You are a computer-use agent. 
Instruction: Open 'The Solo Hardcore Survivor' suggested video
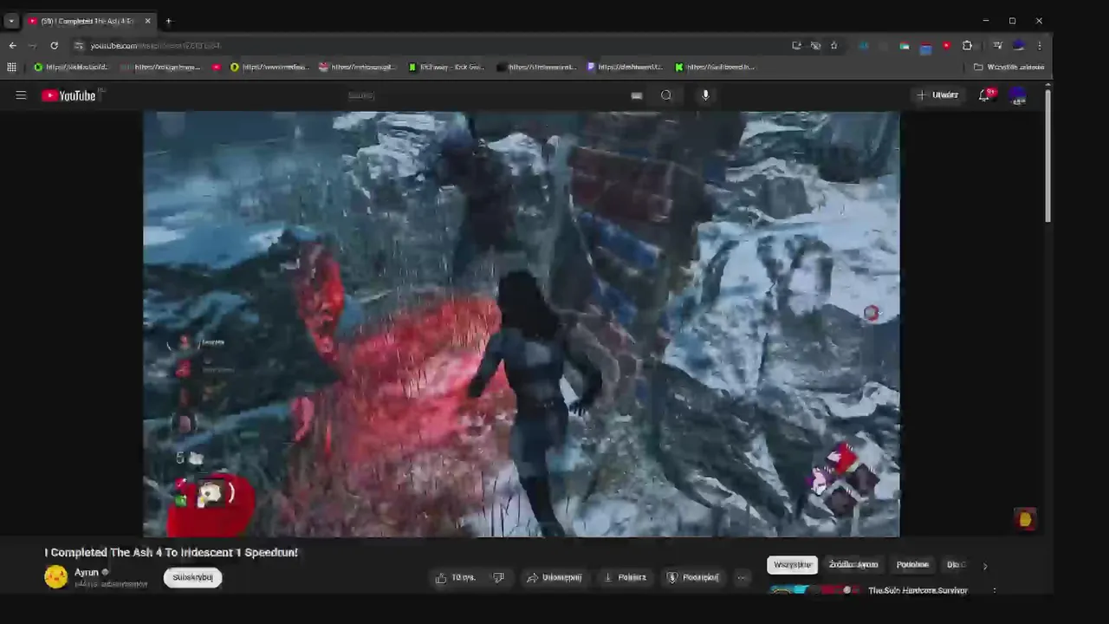coord(918,590)
